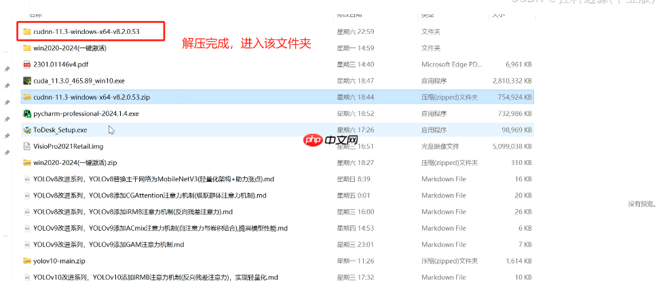The width and height of the screenshot is (661, 281).
Task: Click the date 星期六 22:59
Action: tap(356, 31)
